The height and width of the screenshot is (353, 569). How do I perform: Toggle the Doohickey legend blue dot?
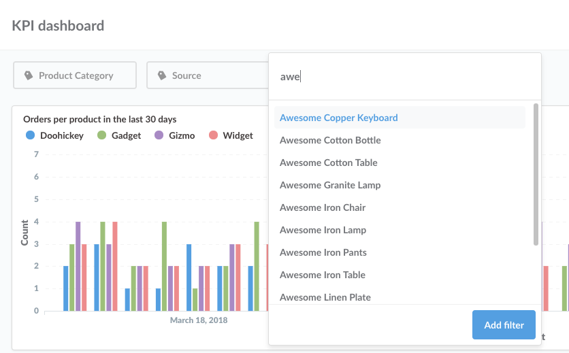pyautogui.click(x=30, y=135)
